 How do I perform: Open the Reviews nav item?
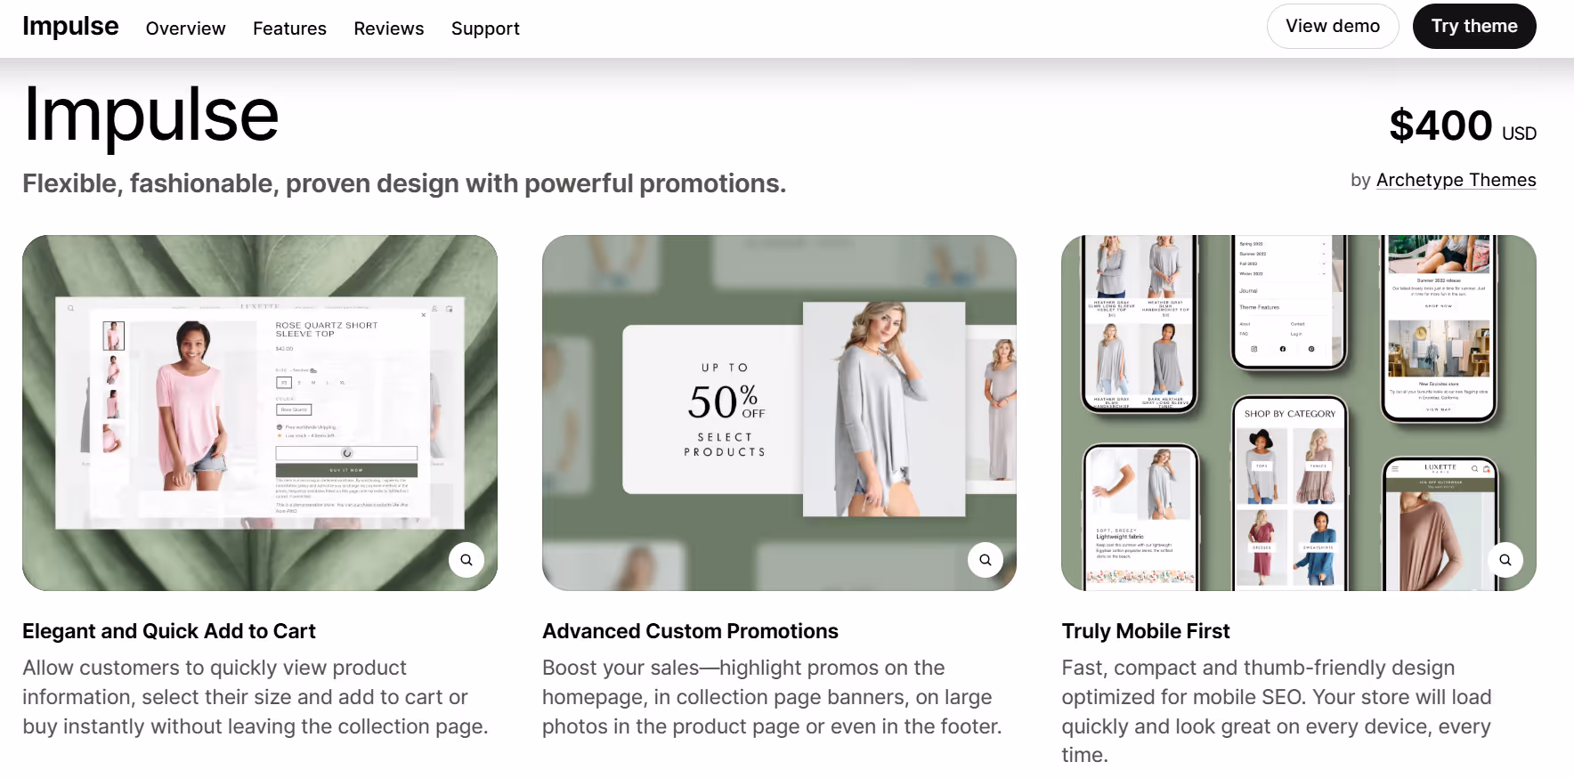[389, 28]
